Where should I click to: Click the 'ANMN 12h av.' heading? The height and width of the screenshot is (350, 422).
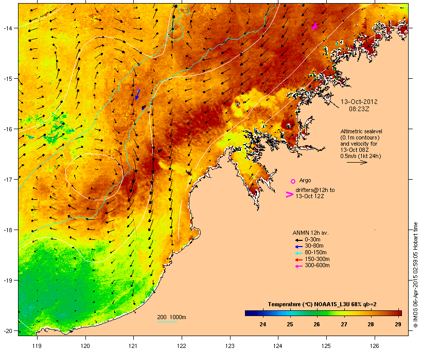point(310,233)
